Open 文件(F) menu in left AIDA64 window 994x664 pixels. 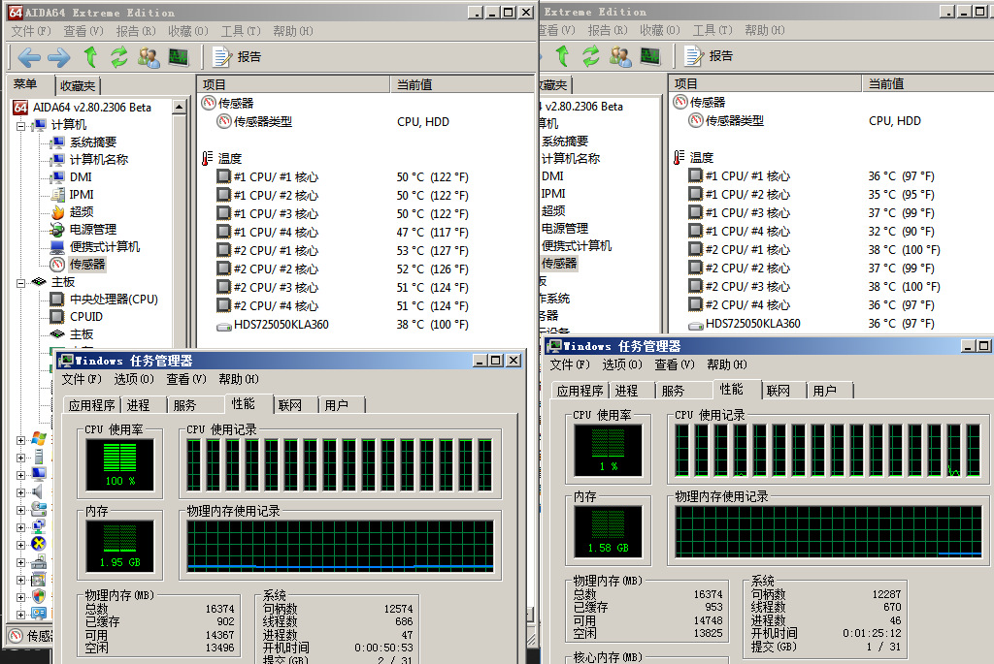pyautogui.click(x=31, y=31)
